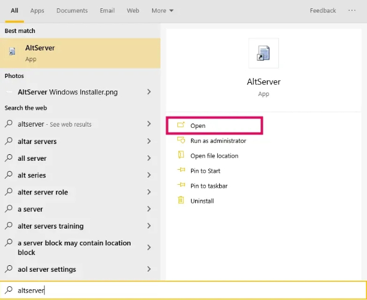Click the three-dots more options icon
This screenshot has height=300, width=367.
(350, 10)
